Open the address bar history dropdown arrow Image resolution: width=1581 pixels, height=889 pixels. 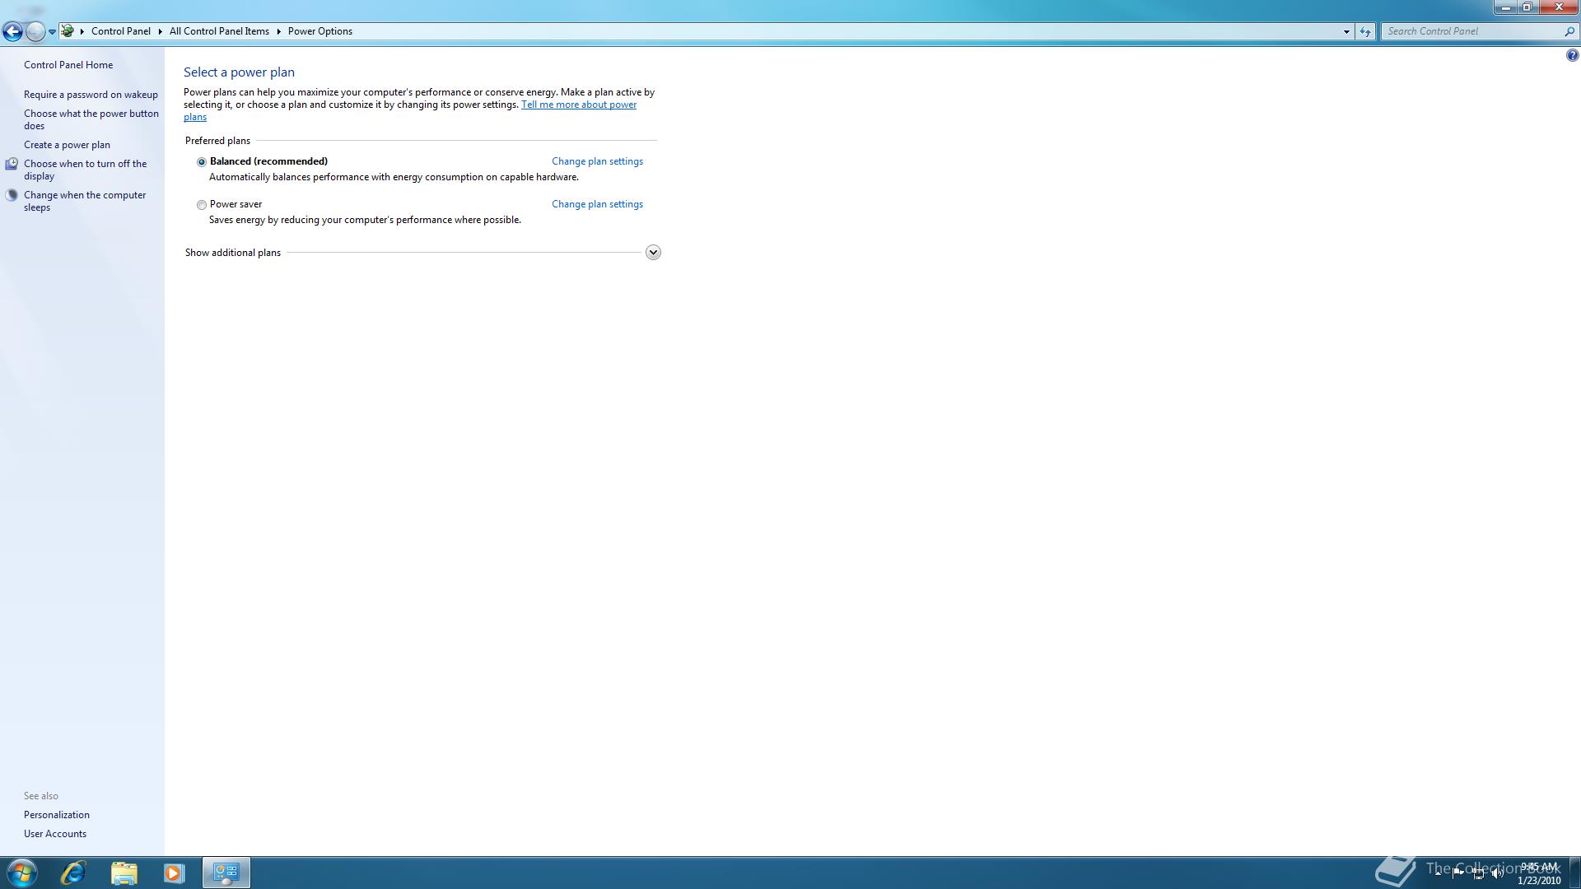click(1346, 31)
